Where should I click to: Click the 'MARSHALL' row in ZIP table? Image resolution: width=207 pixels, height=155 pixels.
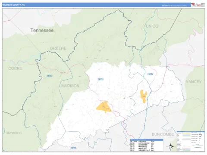(146, 147)
